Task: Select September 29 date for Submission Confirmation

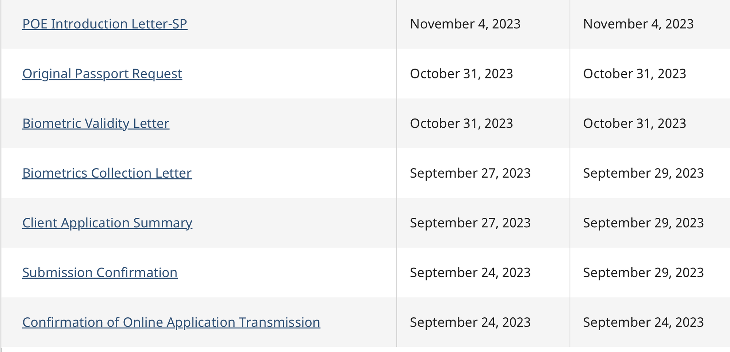Action: (643, 273)
